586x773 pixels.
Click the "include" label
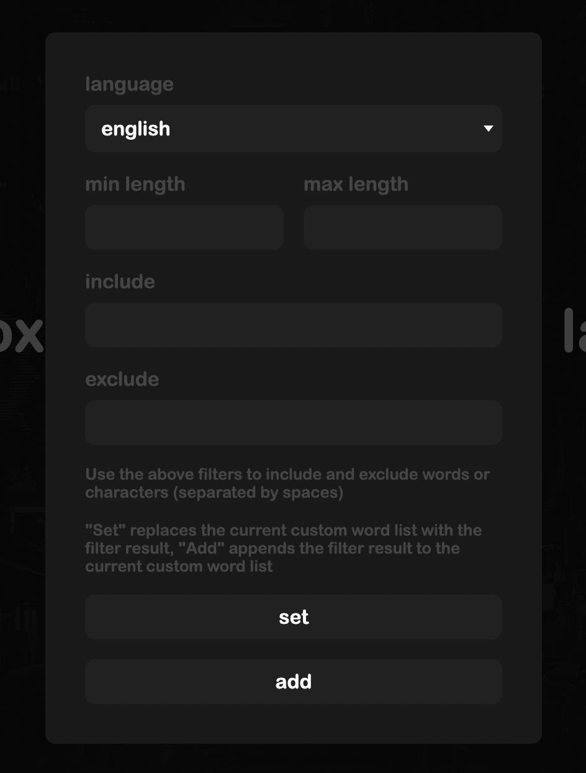coord(120,281)
